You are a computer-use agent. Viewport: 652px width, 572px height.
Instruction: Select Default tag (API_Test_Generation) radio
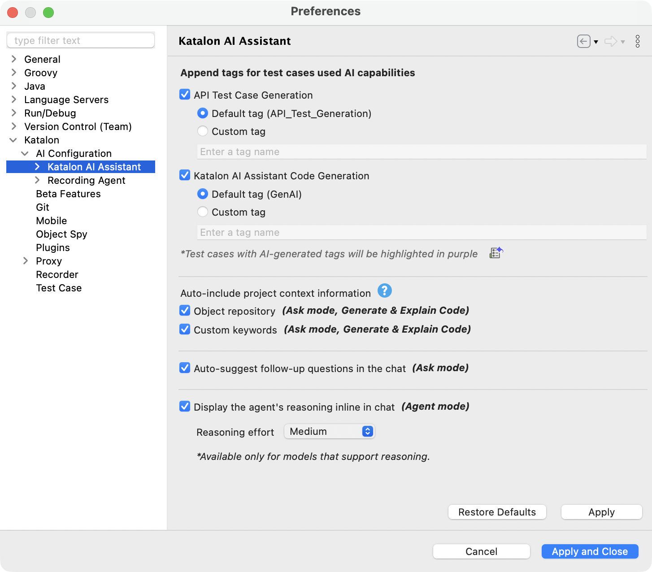(203, 113)
